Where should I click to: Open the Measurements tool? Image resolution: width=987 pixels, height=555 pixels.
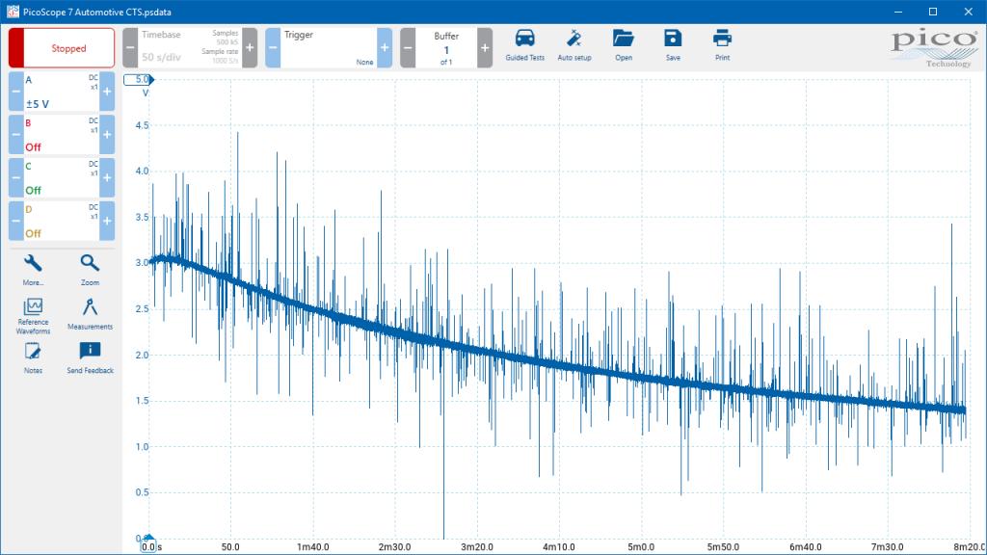(x=90, y=314)
